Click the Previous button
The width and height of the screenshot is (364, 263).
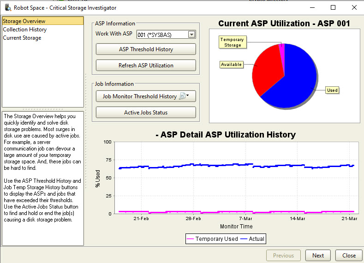coord(283,255)
